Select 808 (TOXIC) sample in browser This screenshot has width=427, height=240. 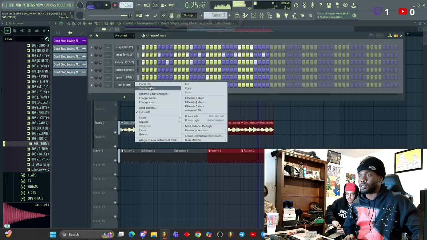tap(39, 139)
